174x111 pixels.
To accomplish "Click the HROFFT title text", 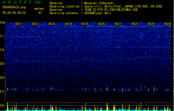I will click(17, 2).
